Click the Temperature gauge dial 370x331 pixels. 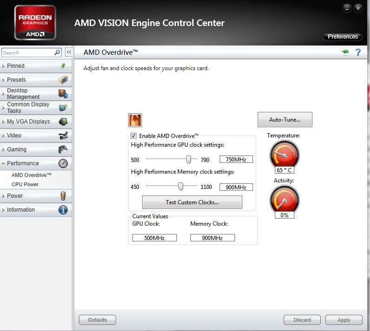(x=285, y=154)
